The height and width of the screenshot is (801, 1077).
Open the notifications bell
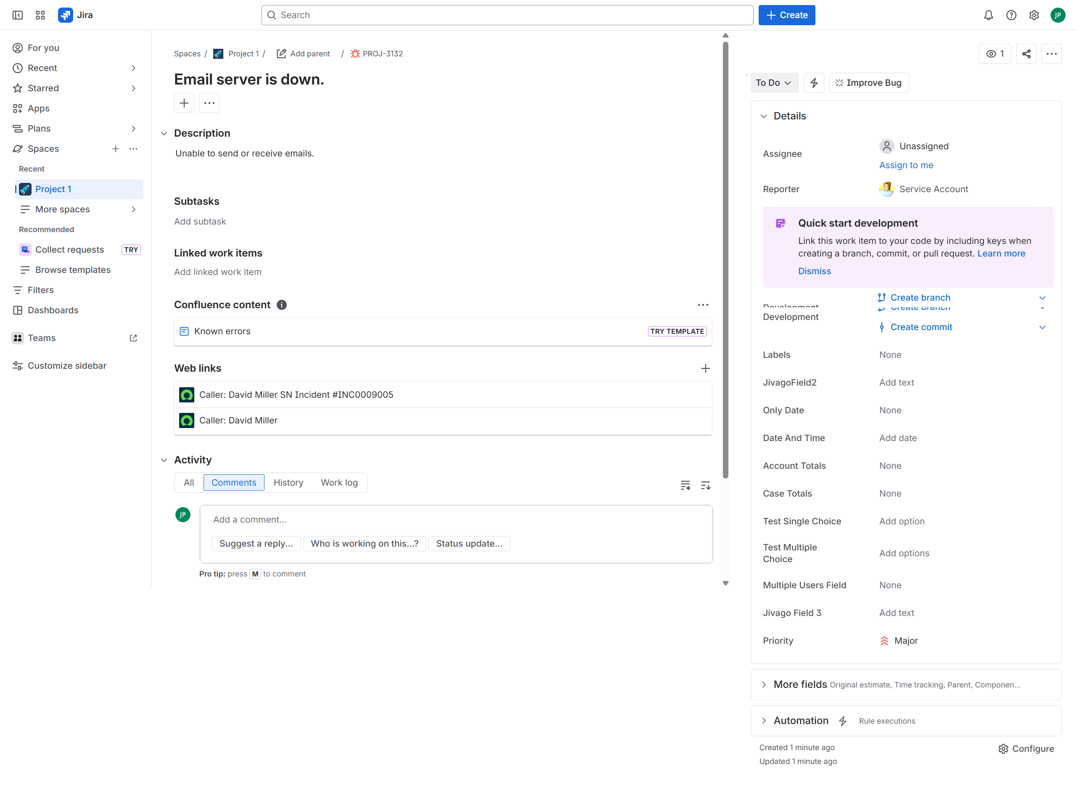point(988,15)
